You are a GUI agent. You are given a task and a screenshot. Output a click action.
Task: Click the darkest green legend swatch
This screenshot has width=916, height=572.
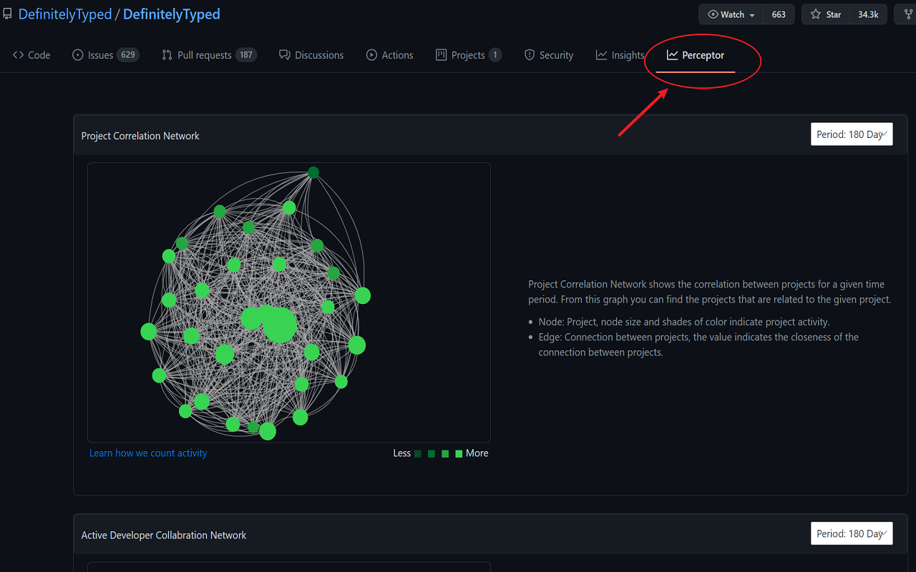(x=417, y=454)
